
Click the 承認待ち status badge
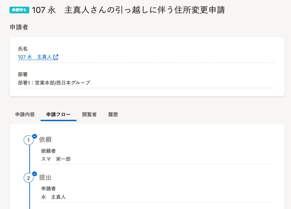pos(19,10)
